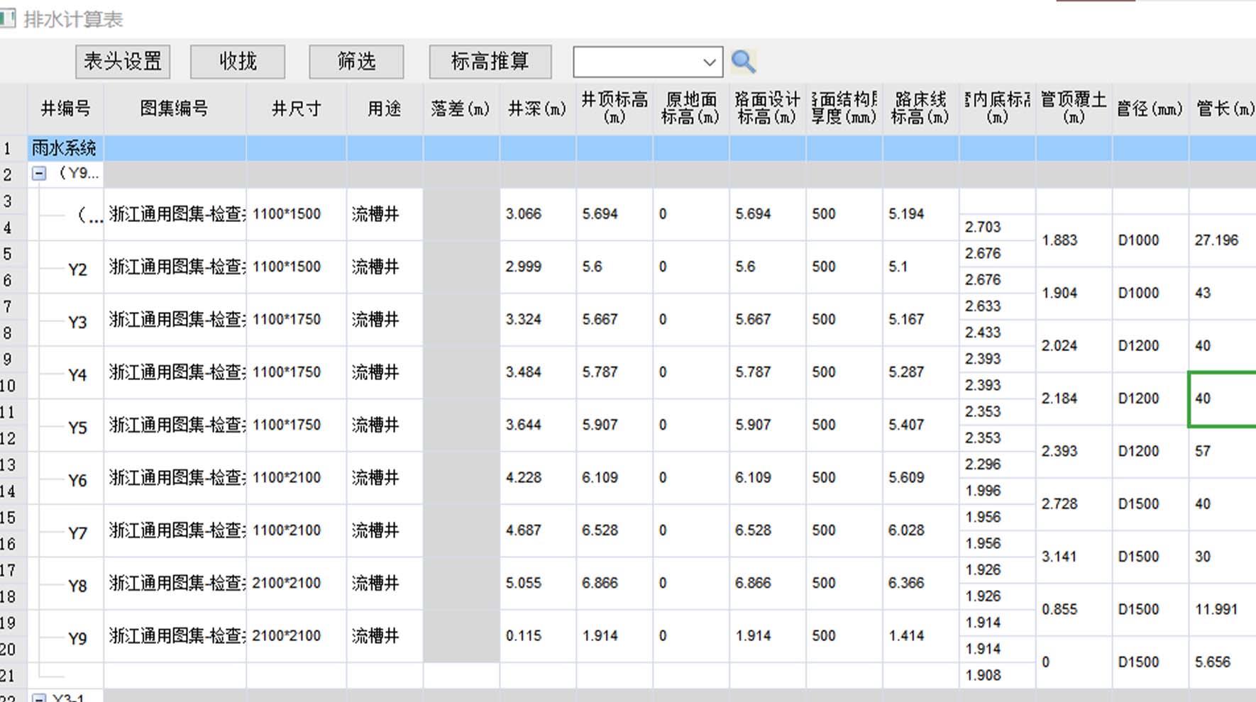Click the 管长(m) column header

point(1223,108)
